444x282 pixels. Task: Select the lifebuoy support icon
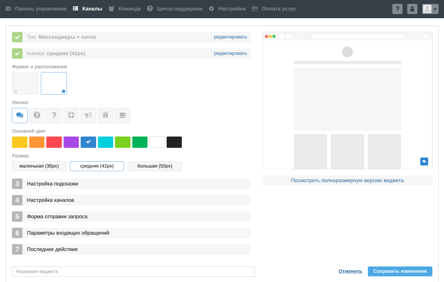(71, 115)
